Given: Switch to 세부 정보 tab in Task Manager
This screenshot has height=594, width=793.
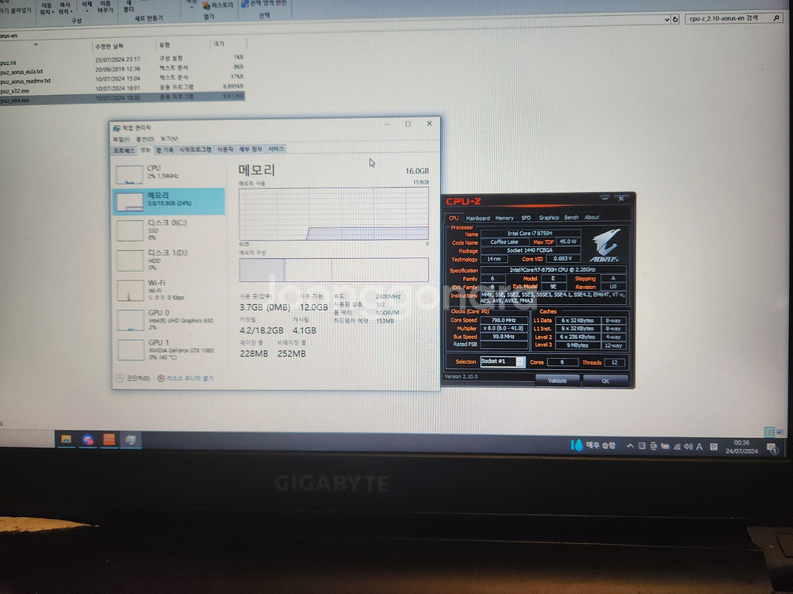Looking at the screenshot, I should click(x=251, y=149).
